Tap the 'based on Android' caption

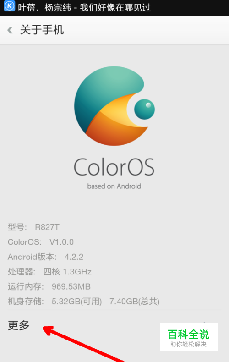[x=114, y=186]
